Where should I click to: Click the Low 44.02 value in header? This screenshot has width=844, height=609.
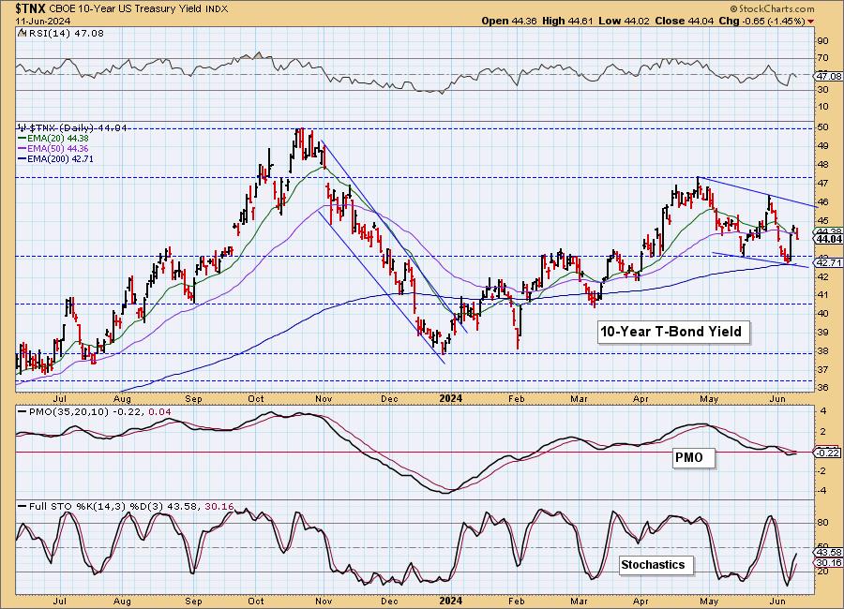click(625, 21)
